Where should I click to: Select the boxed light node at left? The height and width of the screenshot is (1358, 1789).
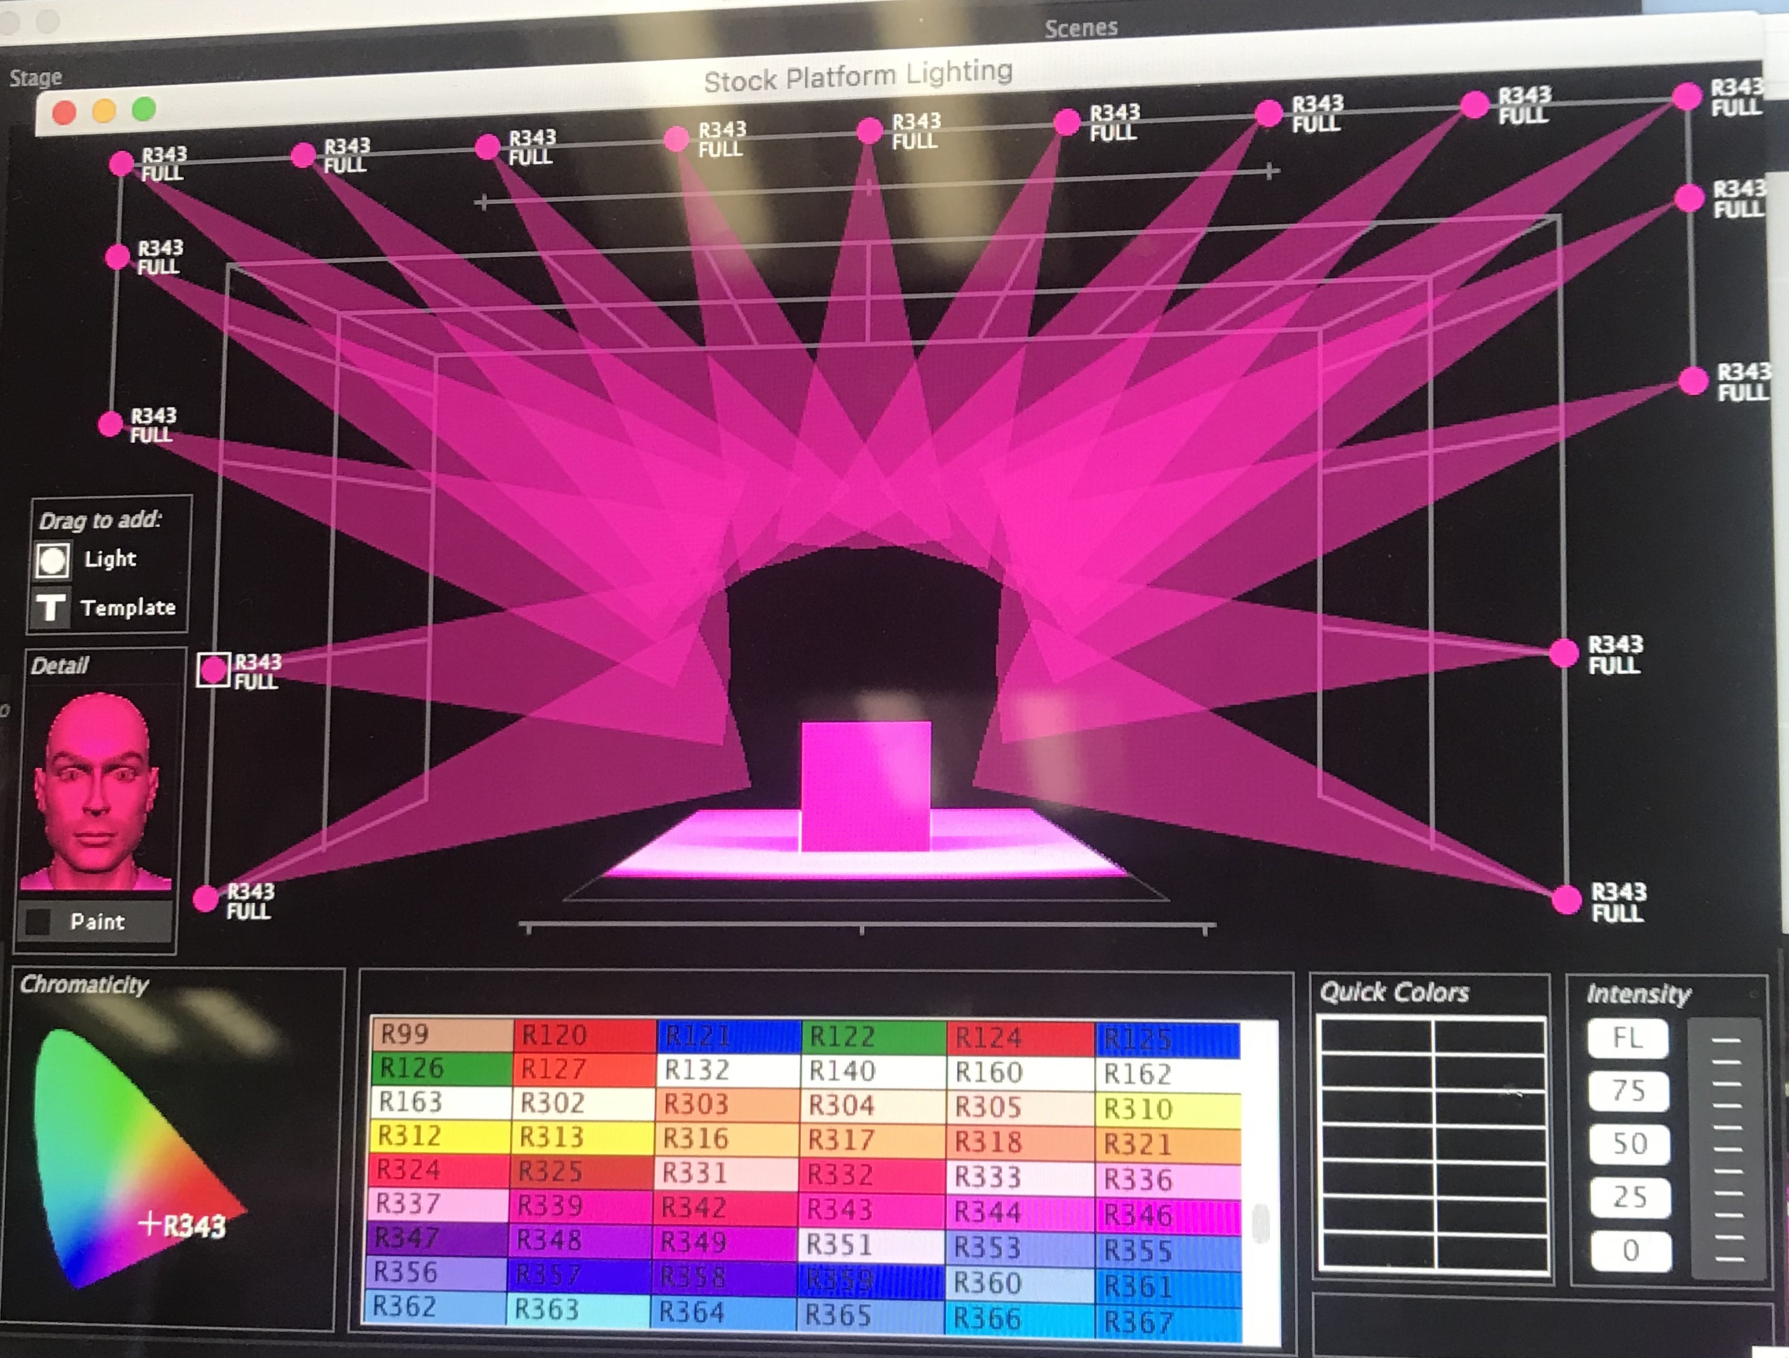point(214,669)
